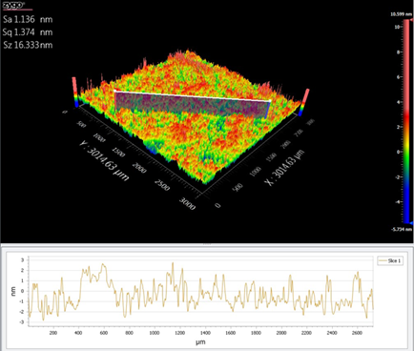
Task: Click the nm axis label of the profile plot
Action: 13,291
